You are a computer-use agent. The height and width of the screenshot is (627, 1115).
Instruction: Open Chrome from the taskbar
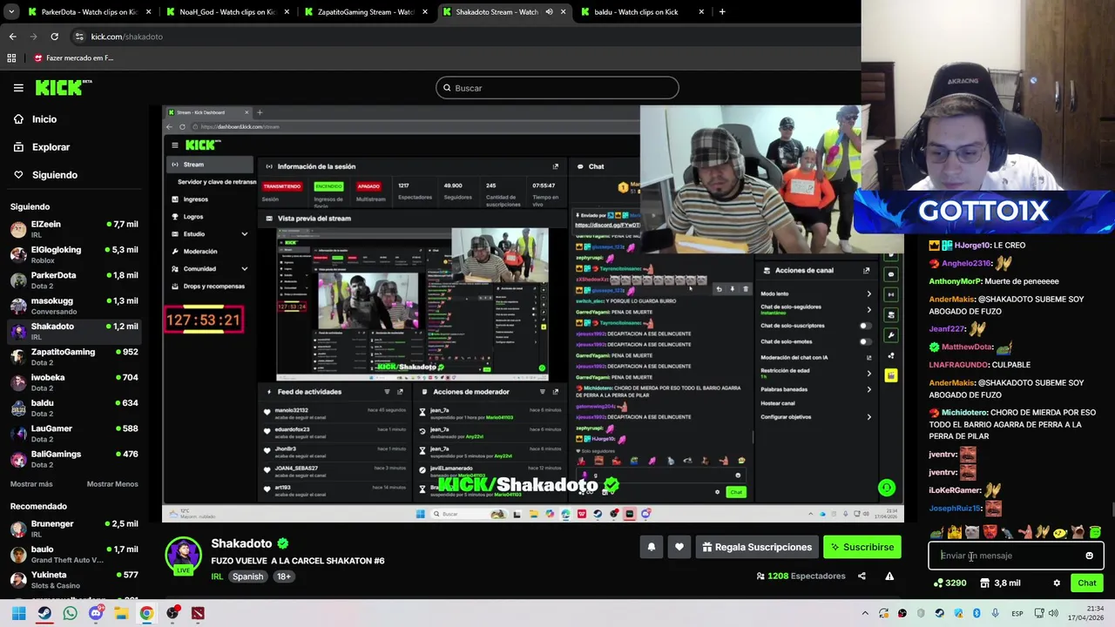pos(146,613)
